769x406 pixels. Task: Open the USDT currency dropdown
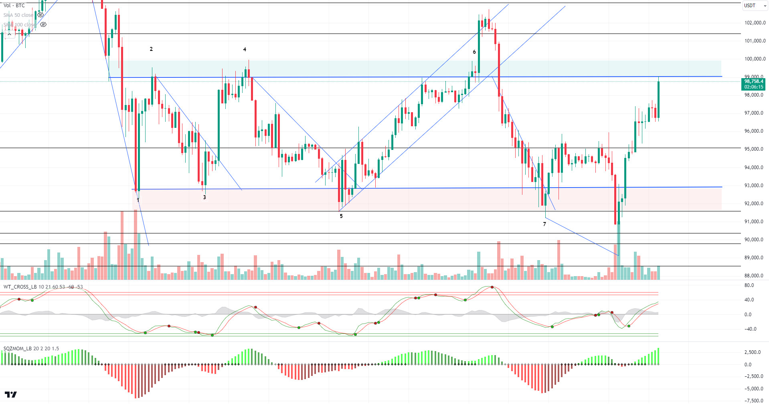tap(755, 6)
